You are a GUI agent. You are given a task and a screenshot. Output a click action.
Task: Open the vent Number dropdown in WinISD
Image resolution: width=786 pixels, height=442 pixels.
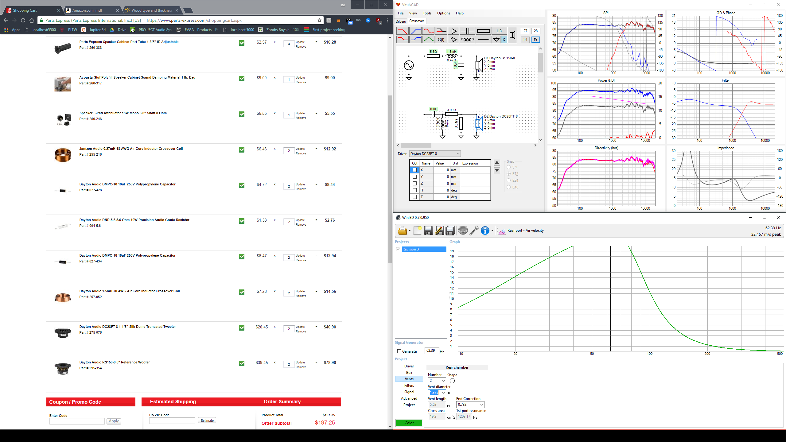(x=437, y=381)
